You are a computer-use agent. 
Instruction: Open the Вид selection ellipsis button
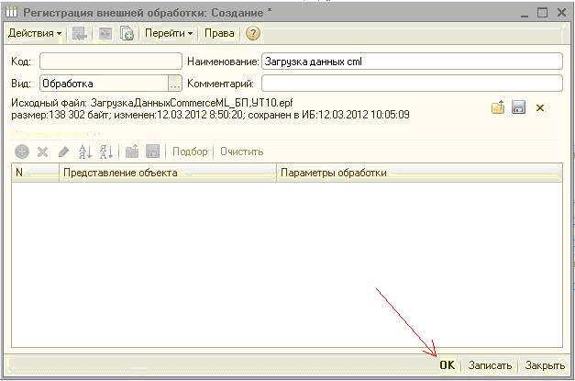pos(175,84)
